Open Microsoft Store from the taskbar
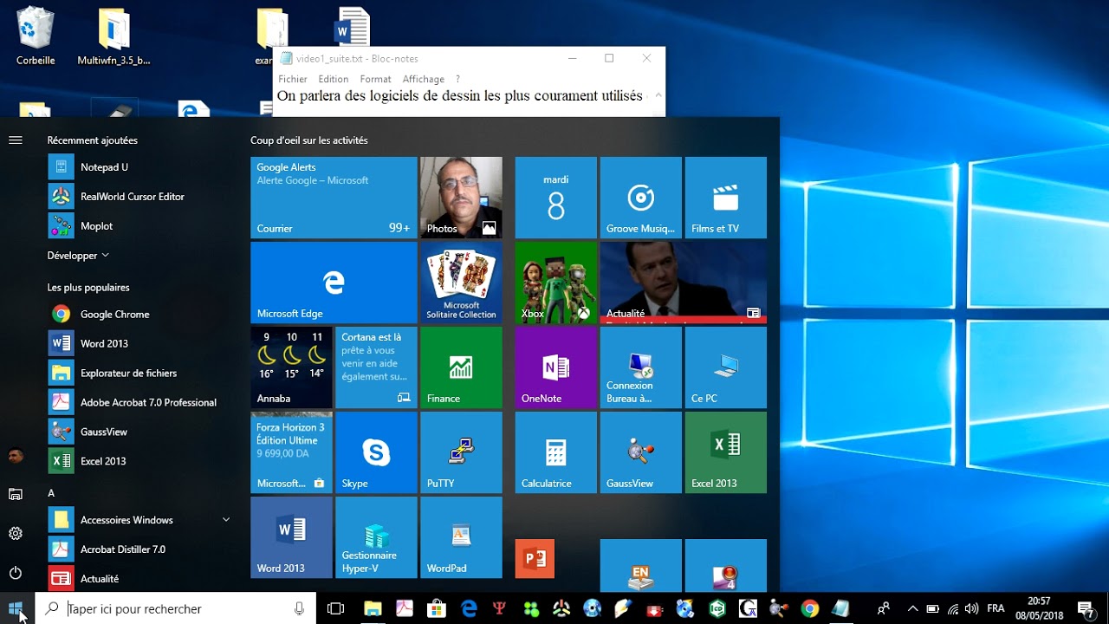This screenshot has width=1109, height=624. [x=437, y=608]
